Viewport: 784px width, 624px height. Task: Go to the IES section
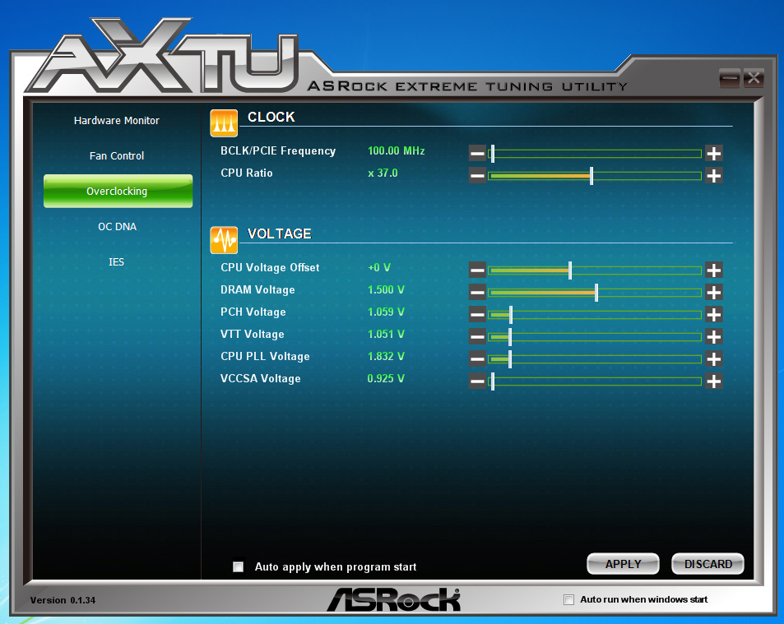coord(116,262)
